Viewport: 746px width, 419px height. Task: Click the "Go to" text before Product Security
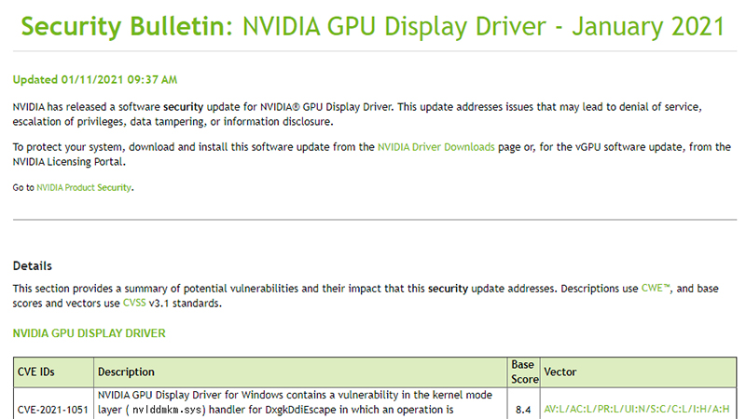(x=23, y=187)
